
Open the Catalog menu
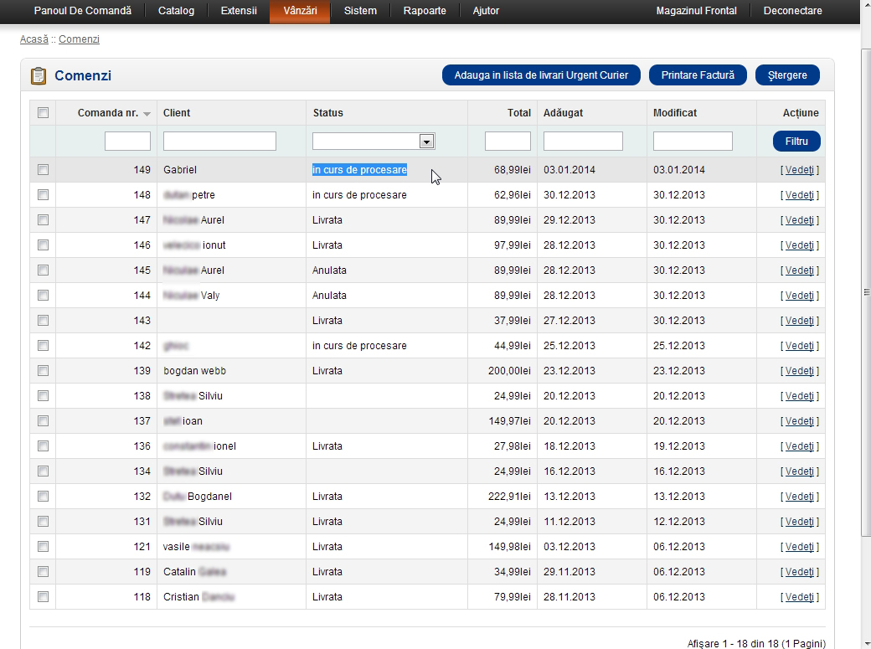tap(176, 11)
